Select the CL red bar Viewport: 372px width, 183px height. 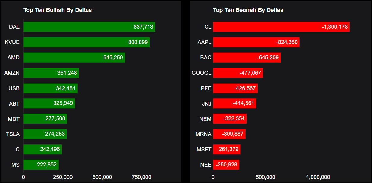click(x=281, y=27)
